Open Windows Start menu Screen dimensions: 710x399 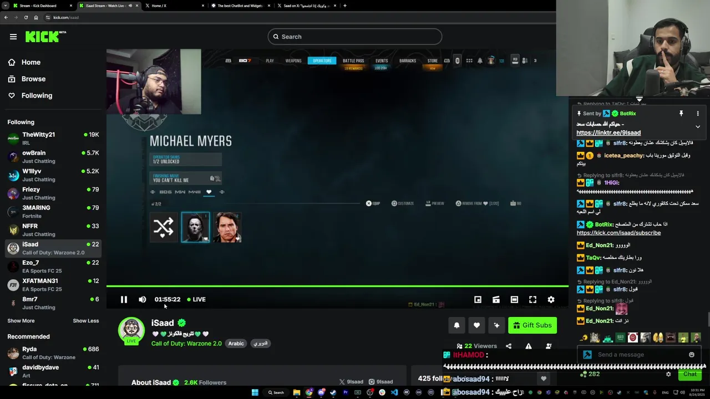pyautogui.click(x=255, y=392)
